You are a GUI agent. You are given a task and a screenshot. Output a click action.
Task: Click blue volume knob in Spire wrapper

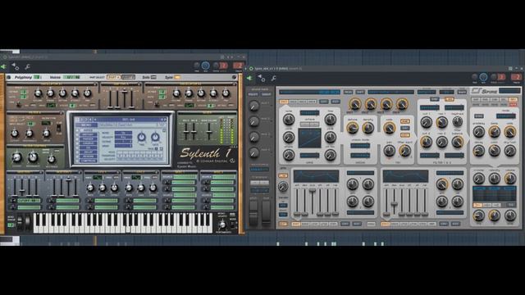tap(483, 77)
